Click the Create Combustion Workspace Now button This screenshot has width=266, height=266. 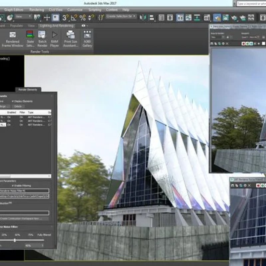[x=24, y=219]
